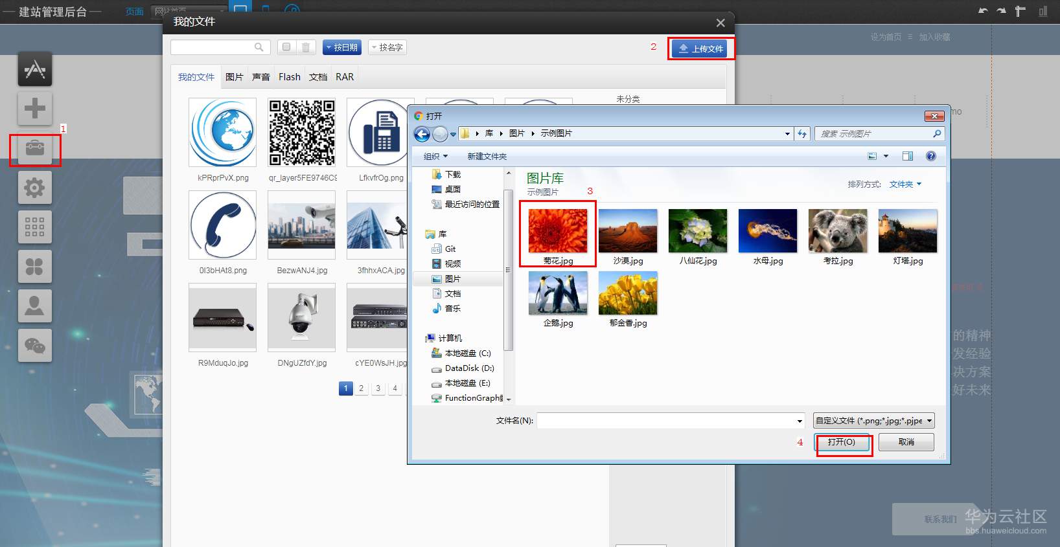
Task: Select 音乐 library in the navigation tree
Action: pyautogui.click(x=453, y=309)
